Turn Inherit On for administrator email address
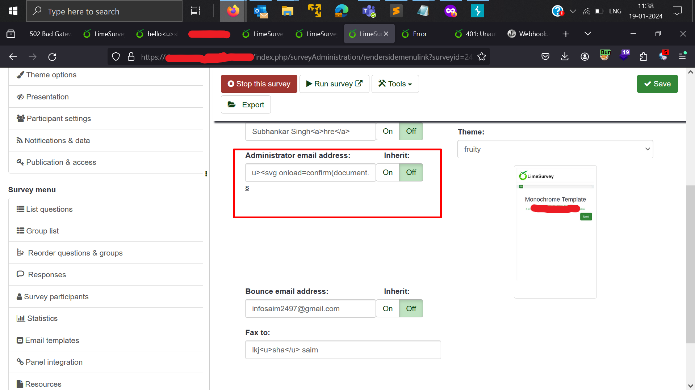The width and height of the screenshot is (695, 390). [388, 172]
